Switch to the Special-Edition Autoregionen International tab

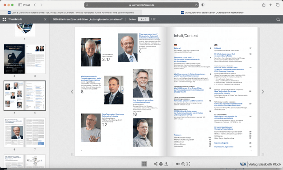point(212,13)
